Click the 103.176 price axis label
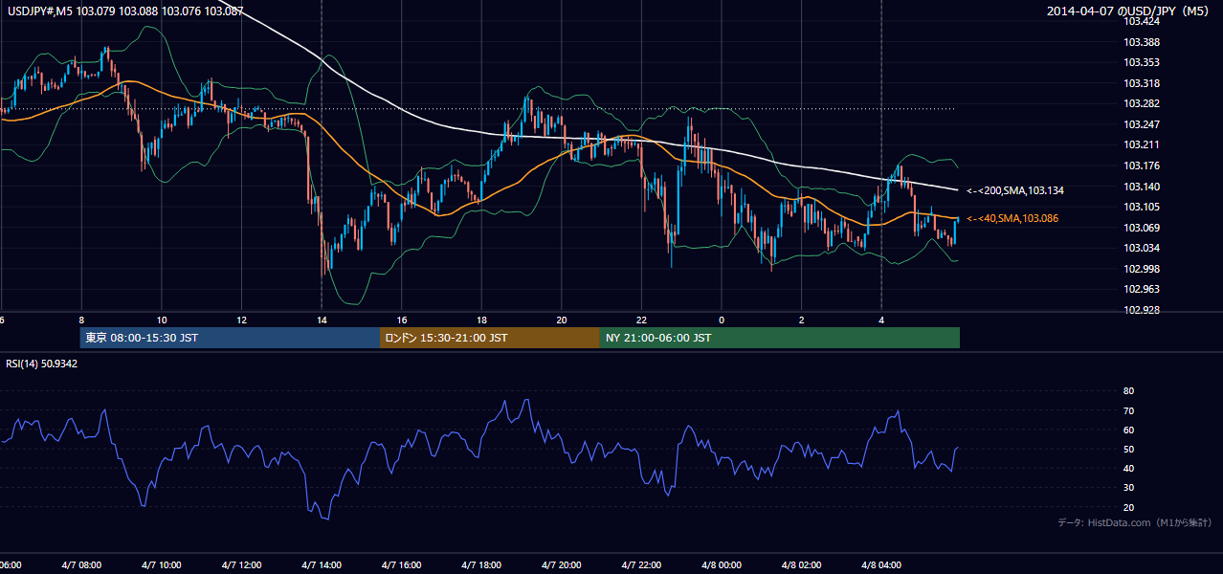Screen dimensions: 1223x574 [1143, 166]
